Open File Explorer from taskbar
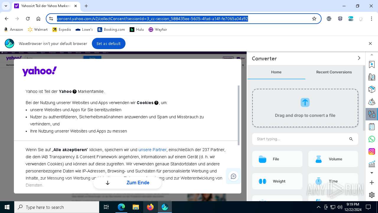Screen dimensions: 378x213 (136, 207)
